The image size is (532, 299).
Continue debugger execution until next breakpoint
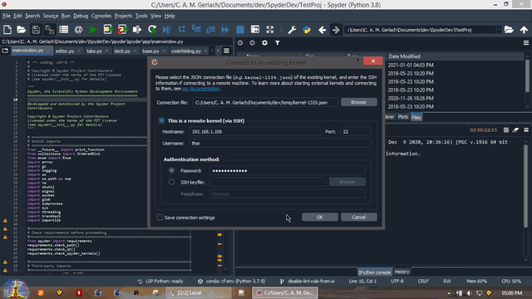point(225,30)
